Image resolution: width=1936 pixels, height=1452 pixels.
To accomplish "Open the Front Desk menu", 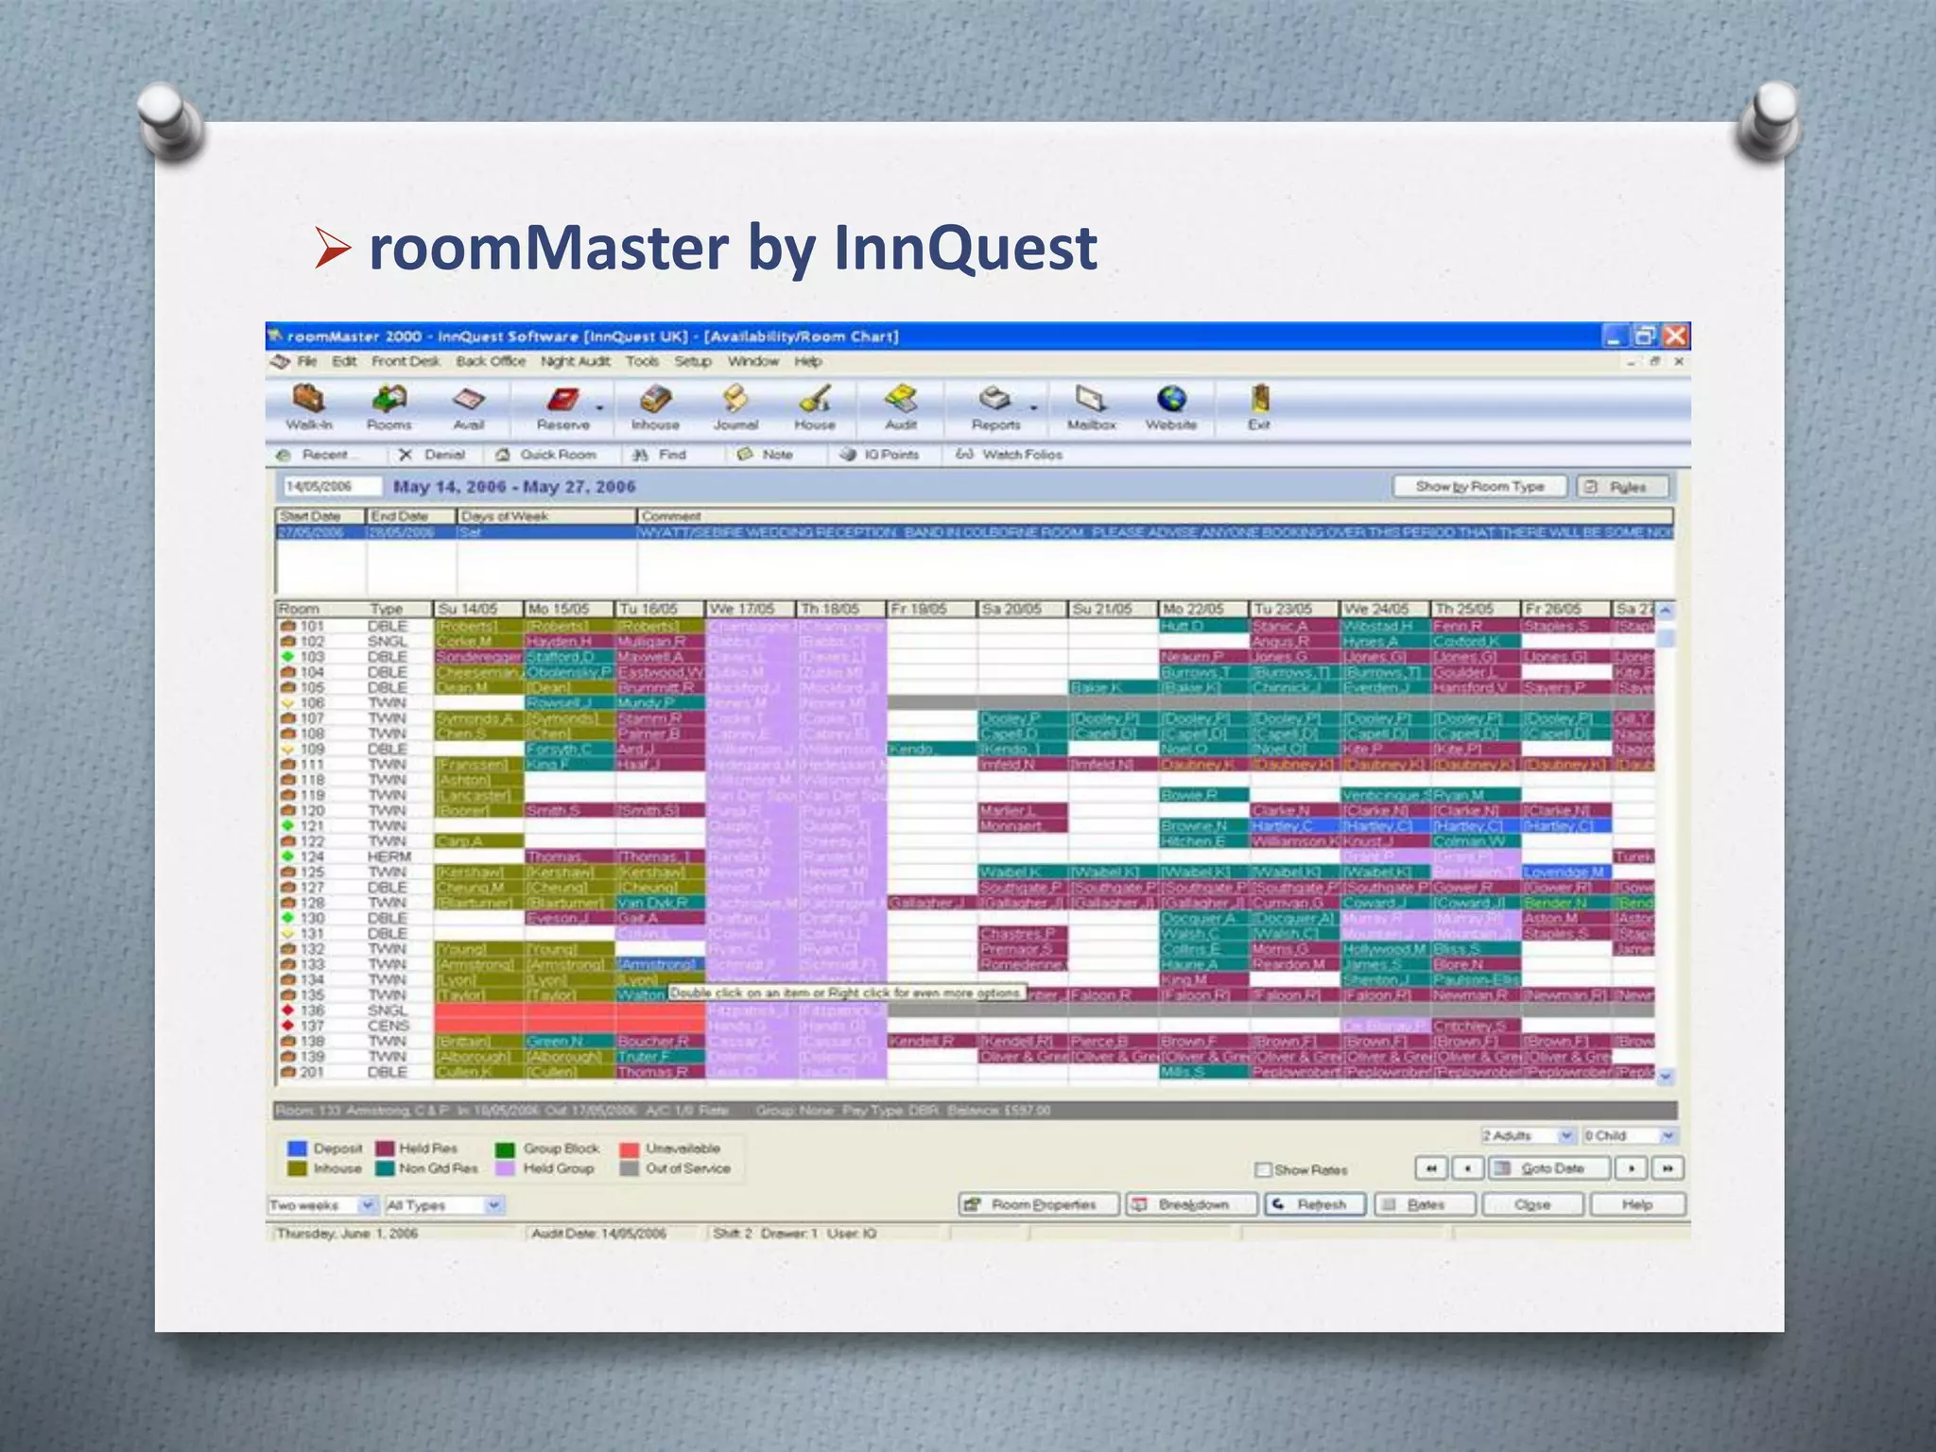I will 406,361.
